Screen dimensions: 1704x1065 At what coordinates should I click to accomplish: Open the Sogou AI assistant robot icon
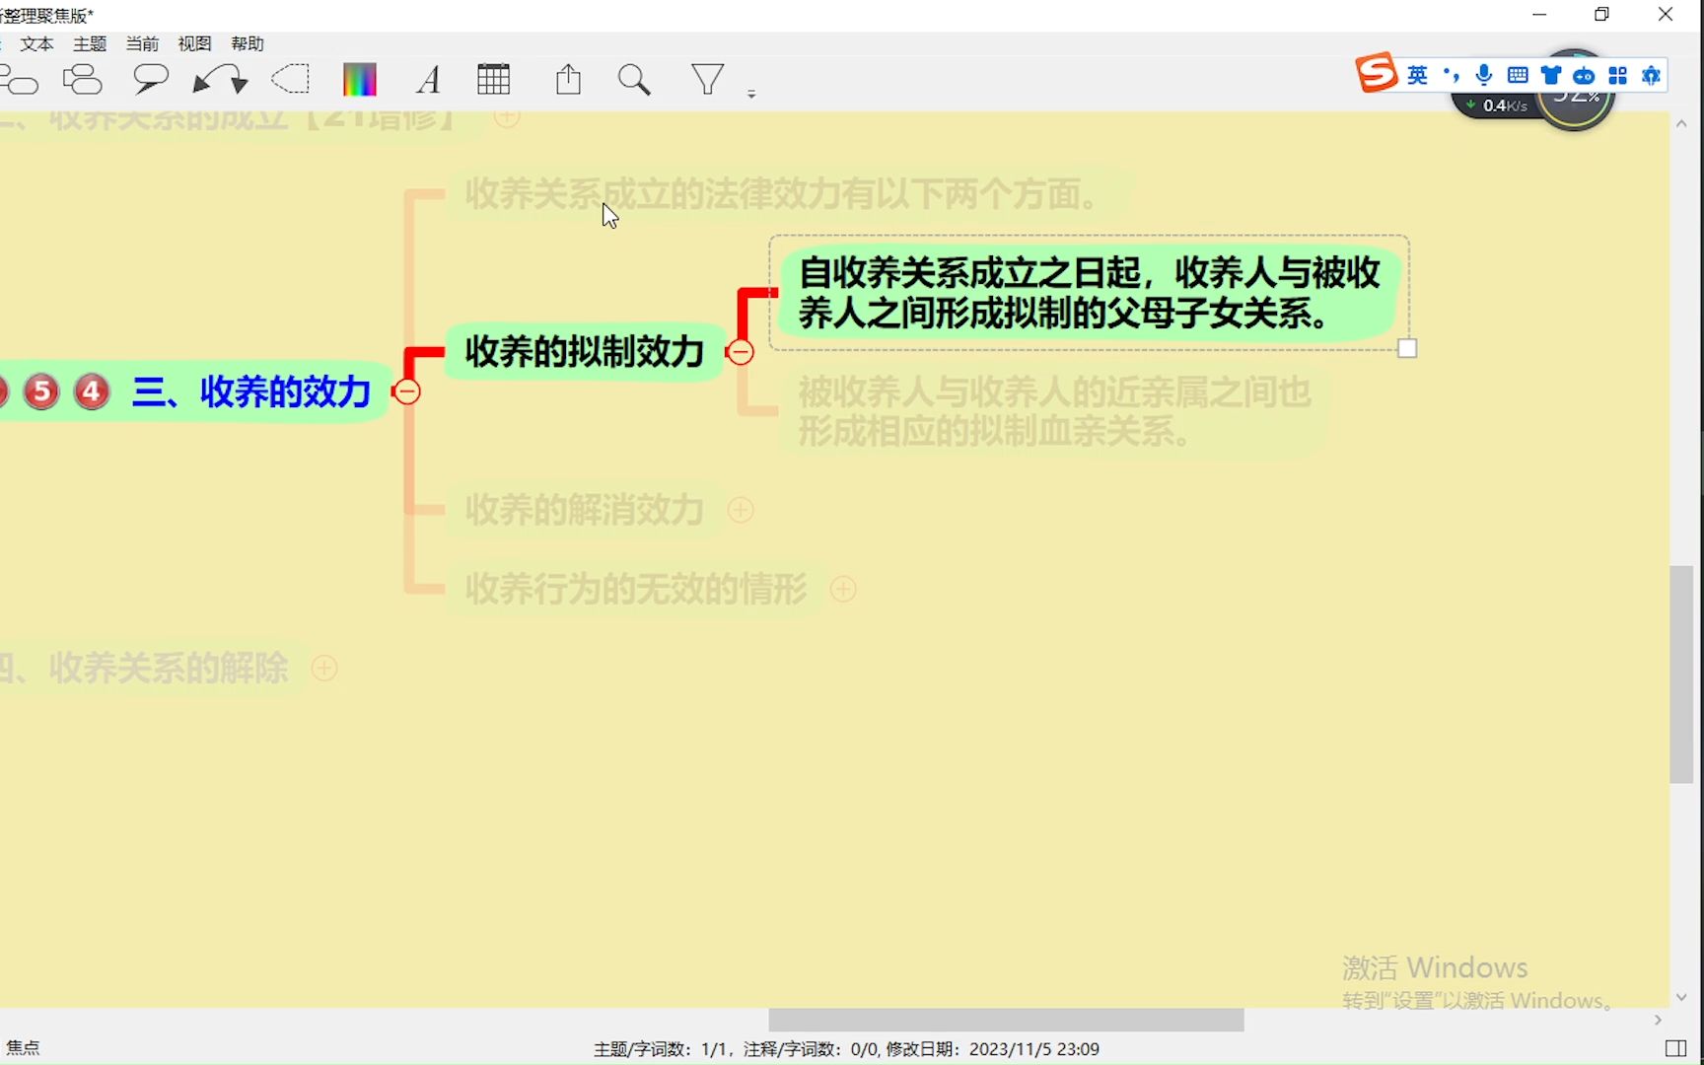(x=1584, y=75)
